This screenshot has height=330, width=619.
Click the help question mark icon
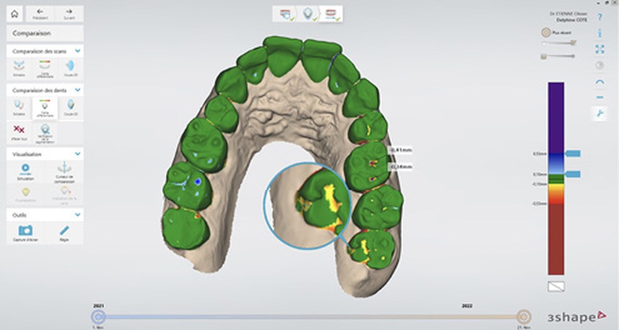click(x=599, y=17)
